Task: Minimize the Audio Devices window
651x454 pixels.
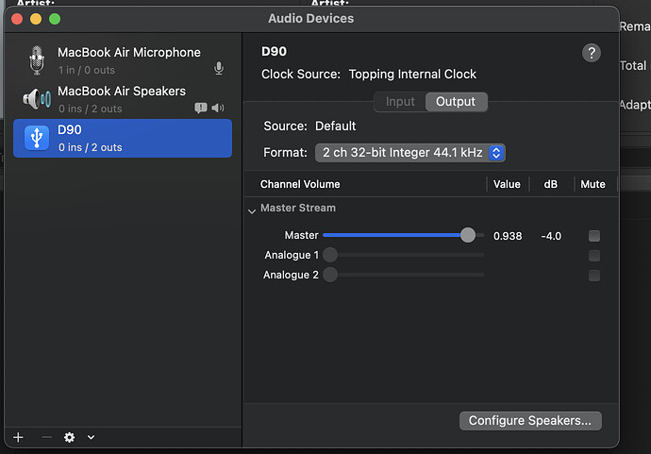Action: (x=36, y=19)
